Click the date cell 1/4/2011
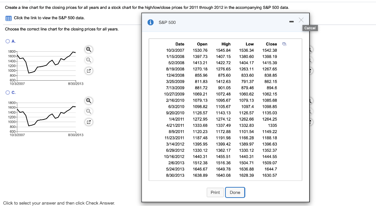The width and height of the screenshot is (376, 206). (177, 119)
